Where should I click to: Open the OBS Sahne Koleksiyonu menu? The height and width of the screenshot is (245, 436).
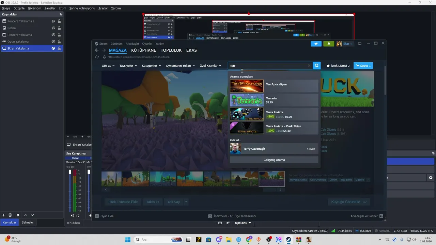pos(82,8)
